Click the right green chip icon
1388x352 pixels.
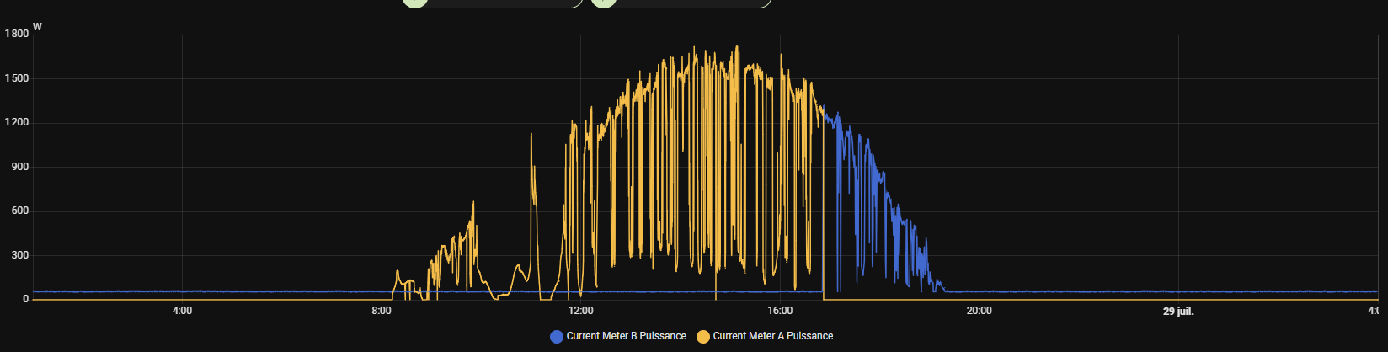coord(603,3)
